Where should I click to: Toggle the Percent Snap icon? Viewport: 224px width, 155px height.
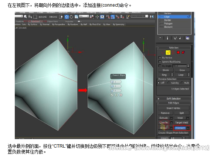[118, 17]
